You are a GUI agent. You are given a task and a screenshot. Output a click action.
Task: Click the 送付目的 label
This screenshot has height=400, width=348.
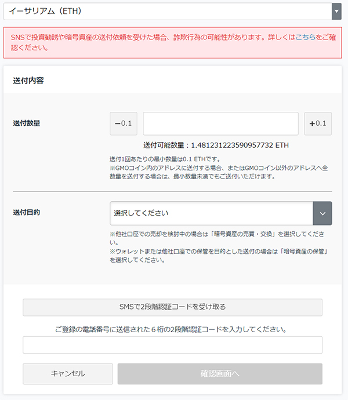pos(27,212)
